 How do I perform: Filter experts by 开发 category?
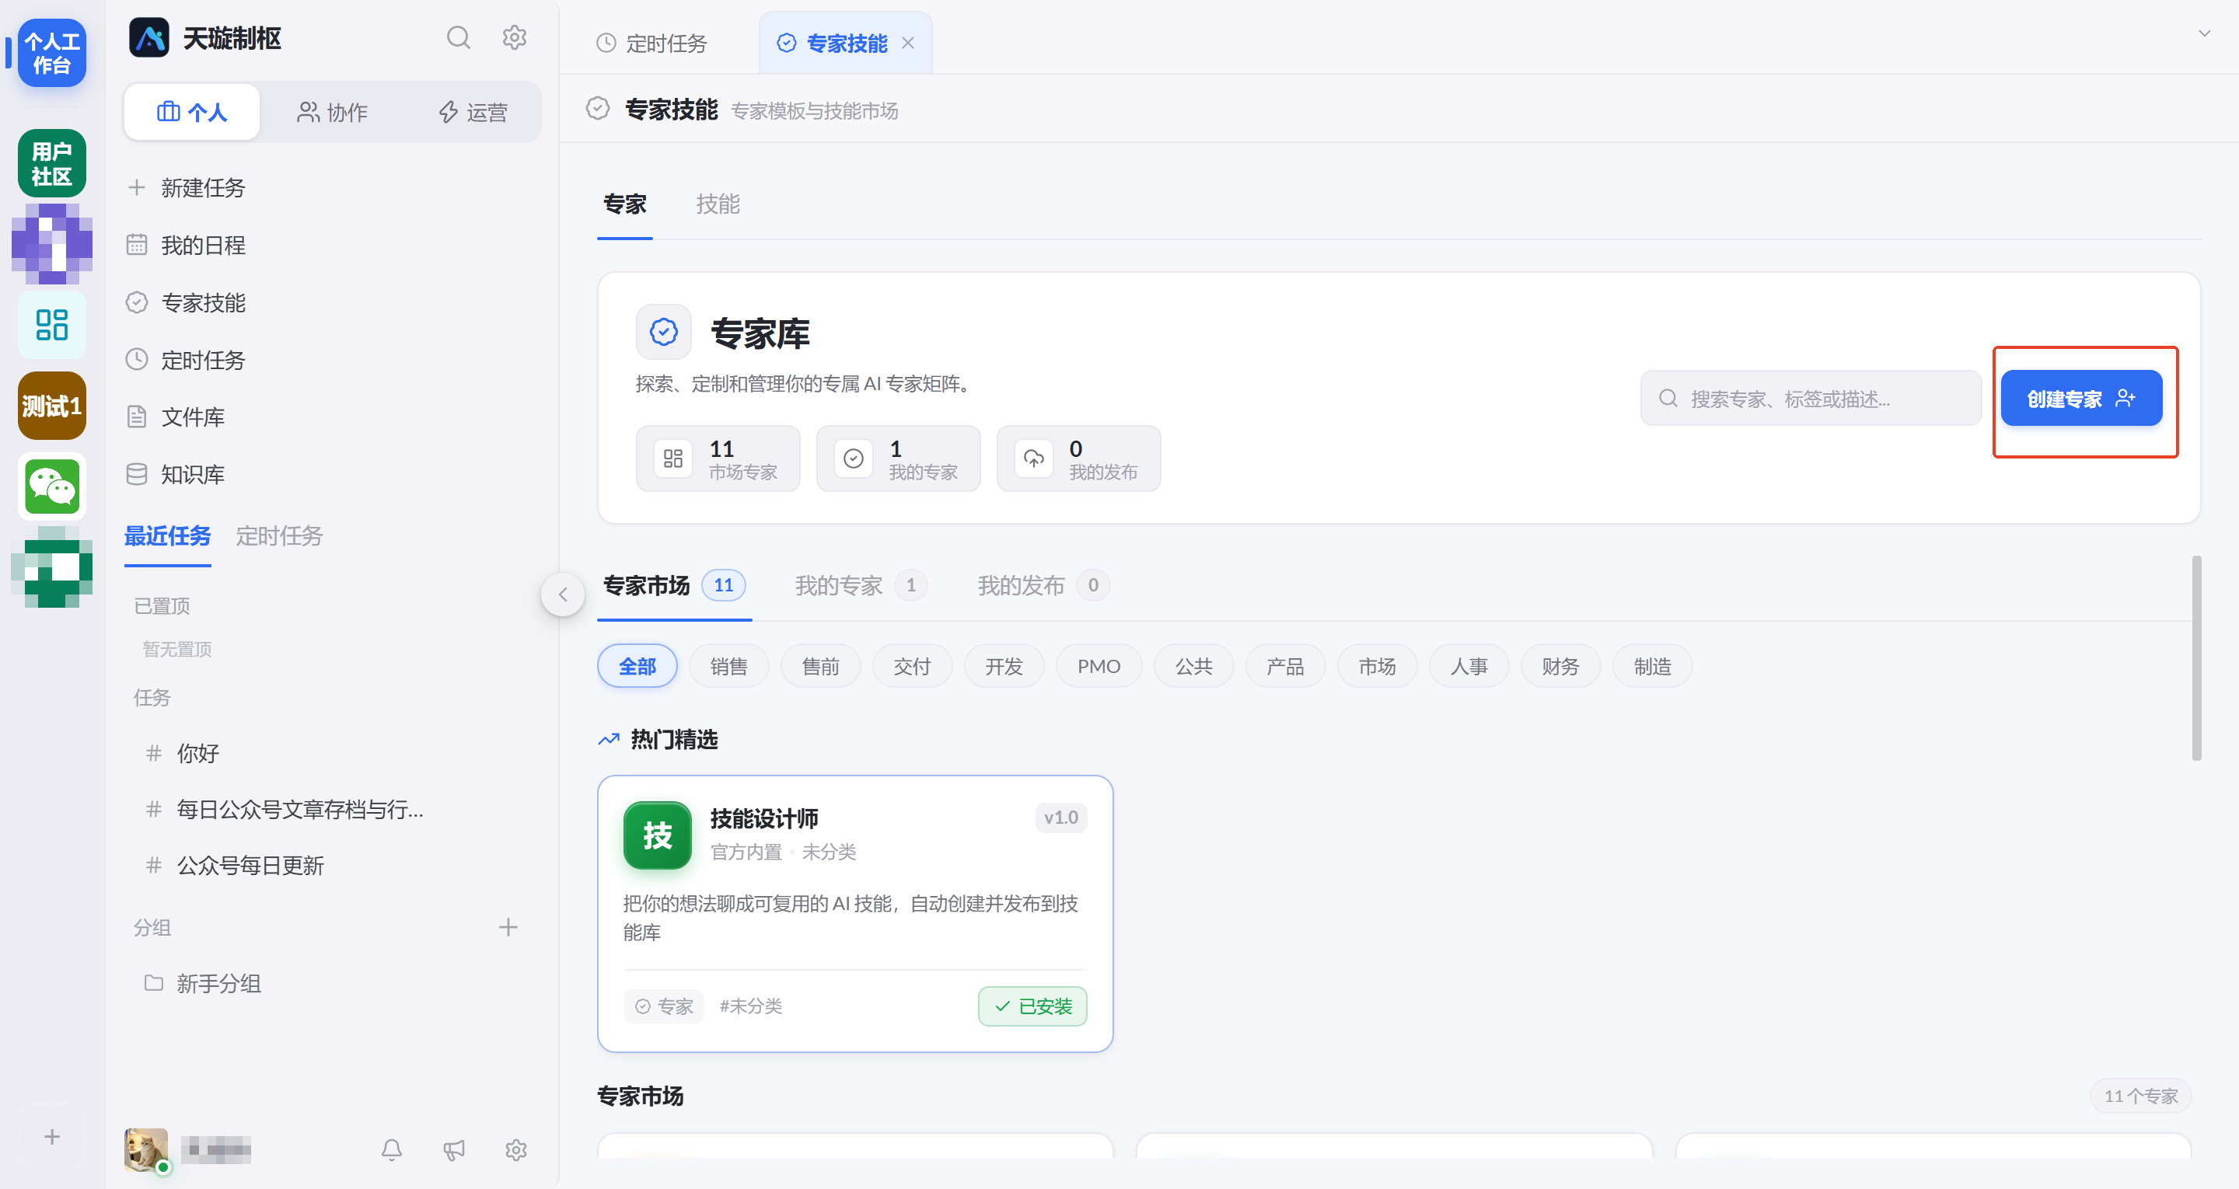tap(1004, 666)
